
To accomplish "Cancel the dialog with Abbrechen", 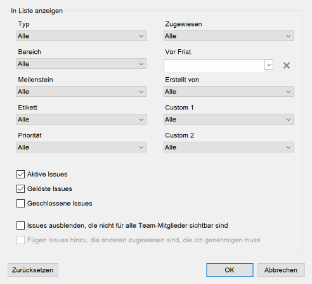I will [281, 270].
